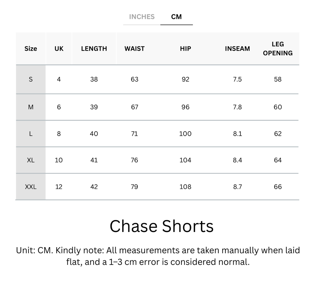316x281 pixels.
Task: Click the waist value 63 for size S
Action: pyautogui.click(x=134, y=79)
